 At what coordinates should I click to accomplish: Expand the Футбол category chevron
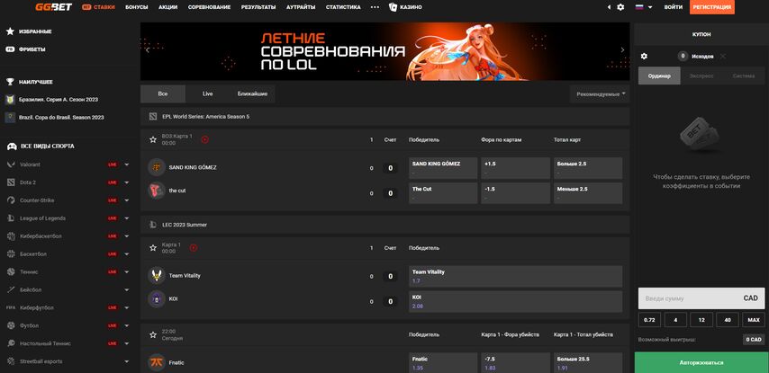coord(127,325)
